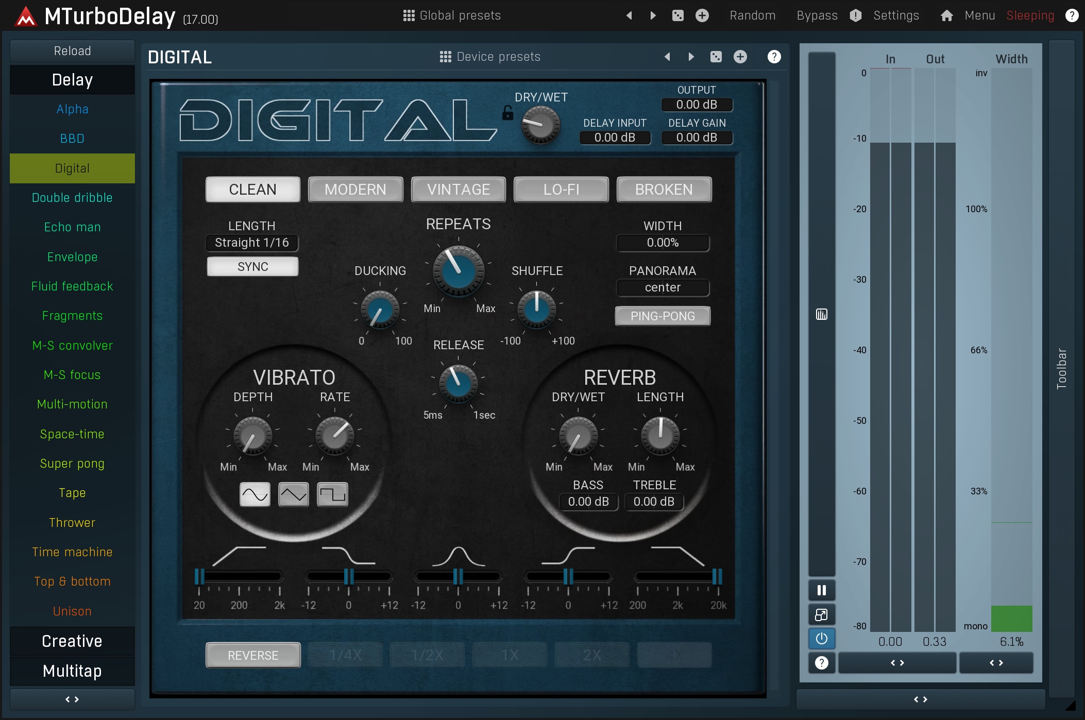Open the Panorama center selector
This screenshot has width=1085, height=720.
(663, 287)
